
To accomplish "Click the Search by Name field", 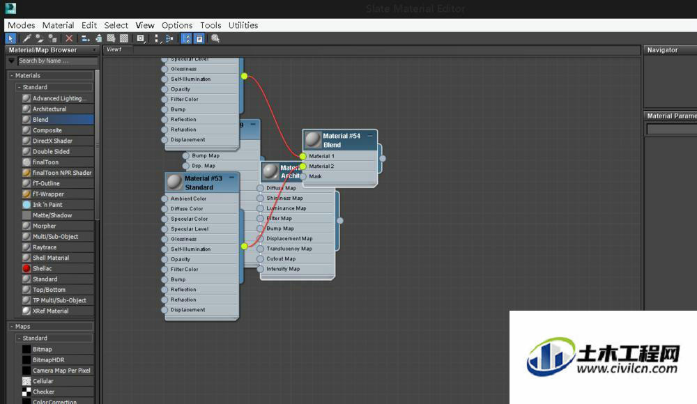I will tap(57, 61).
